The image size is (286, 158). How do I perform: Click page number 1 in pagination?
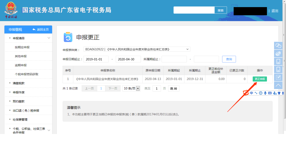[x=101, y=89]
